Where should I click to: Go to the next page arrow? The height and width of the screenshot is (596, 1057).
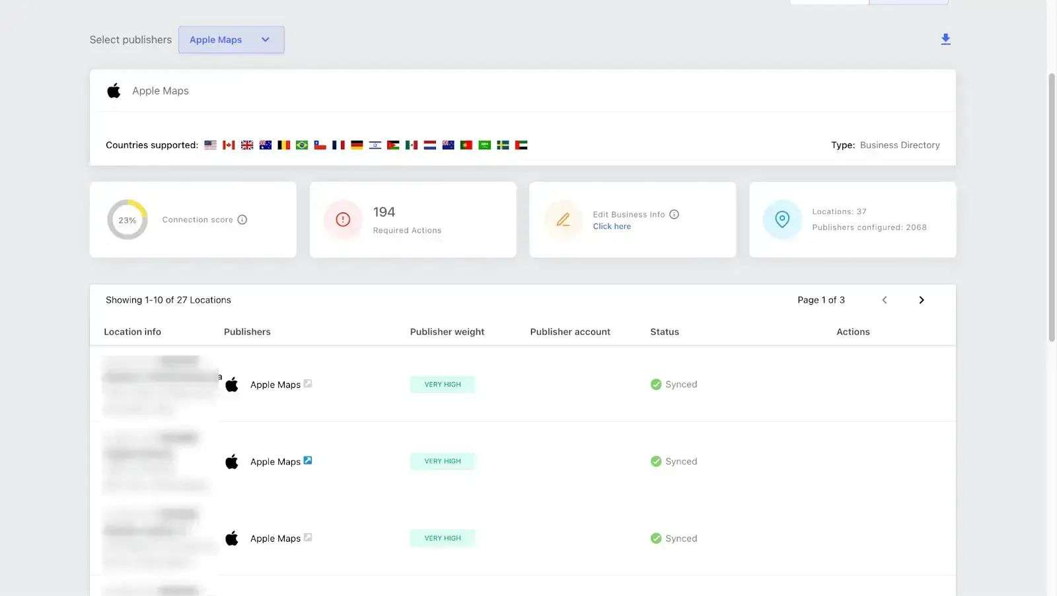(922, 300)
